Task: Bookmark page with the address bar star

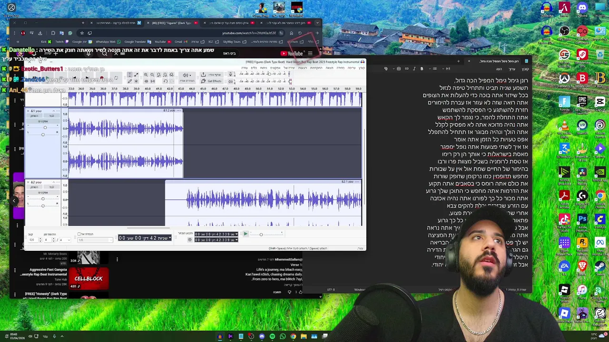Action: pyautogui.click(x=82, y=33)
